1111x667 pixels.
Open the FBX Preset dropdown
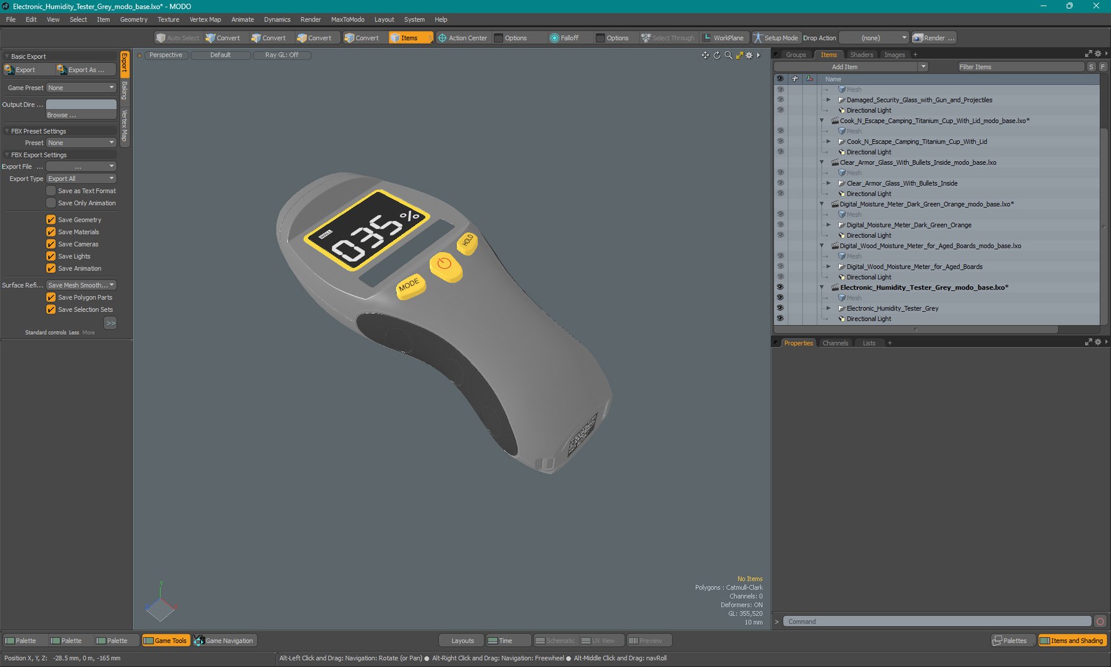click(81, 143)
